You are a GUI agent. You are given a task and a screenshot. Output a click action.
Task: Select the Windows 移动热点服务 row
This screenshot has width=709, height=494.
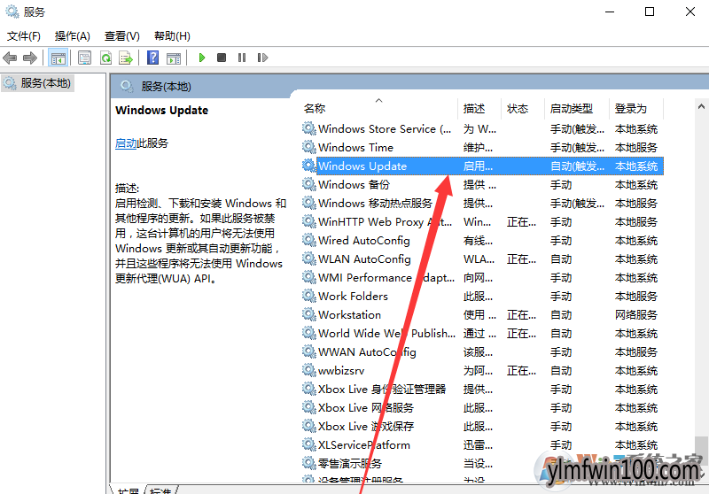[482, 204]
